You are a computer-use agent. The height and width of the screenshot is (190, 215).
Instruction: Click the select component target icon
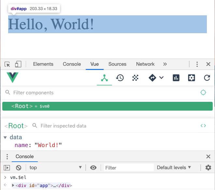point(203,93)
